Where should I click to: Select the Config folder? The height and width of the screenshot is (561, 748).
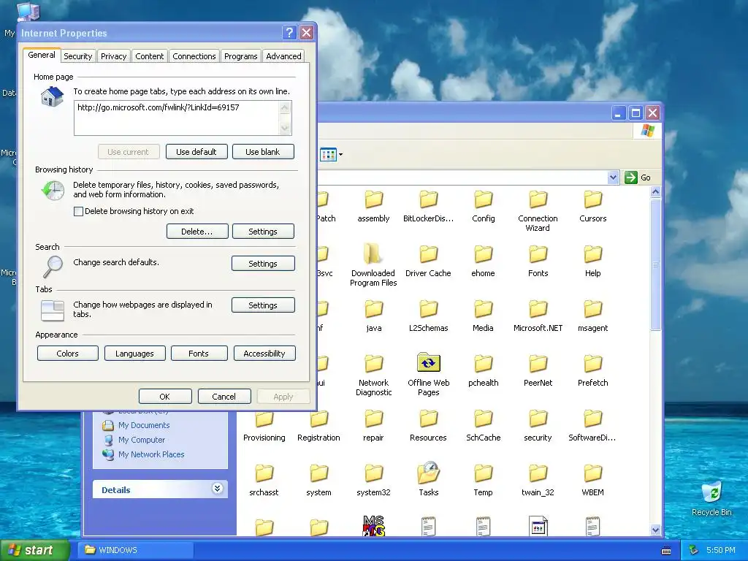pyautogui.click(x=484, y=206)
